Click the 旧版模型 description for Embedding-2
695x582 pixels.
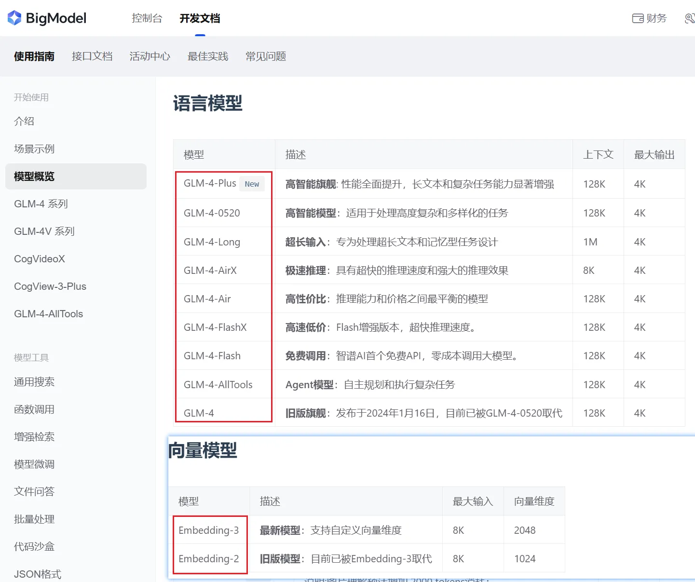[x=346, y=559]
